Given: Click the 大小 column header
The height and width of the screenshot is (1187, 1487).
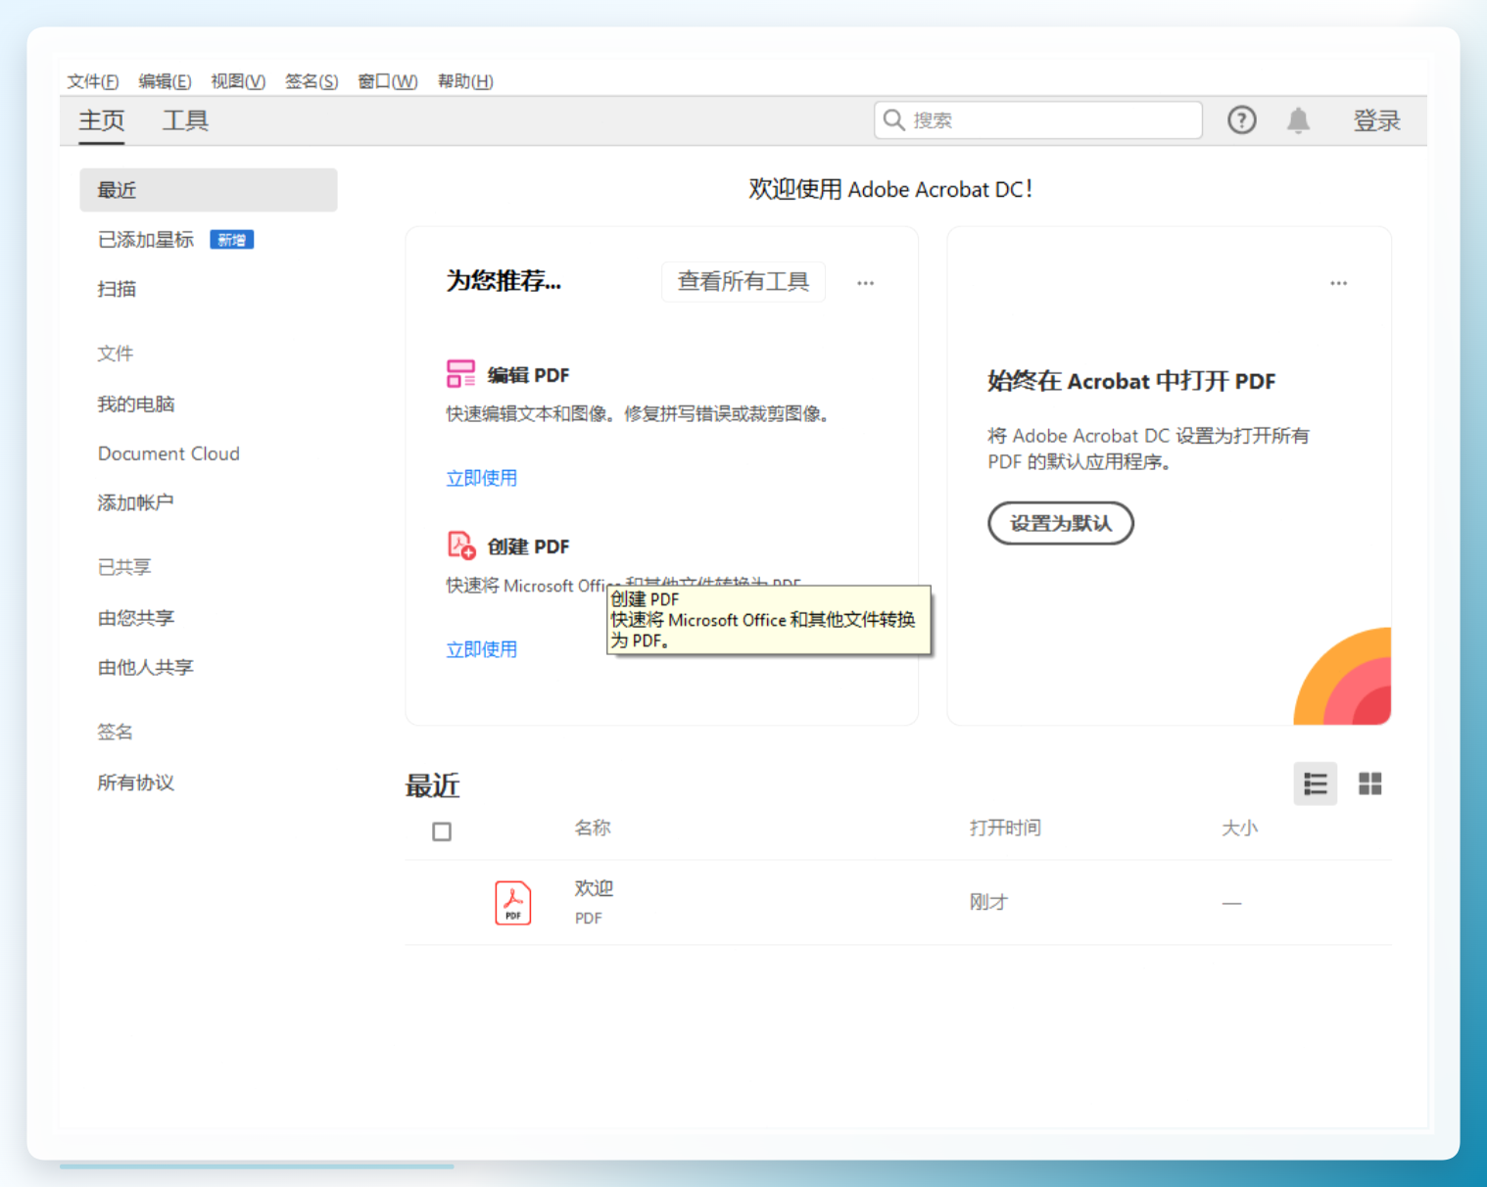Looking at the screenshot, I should click(x=1239, y=828).
